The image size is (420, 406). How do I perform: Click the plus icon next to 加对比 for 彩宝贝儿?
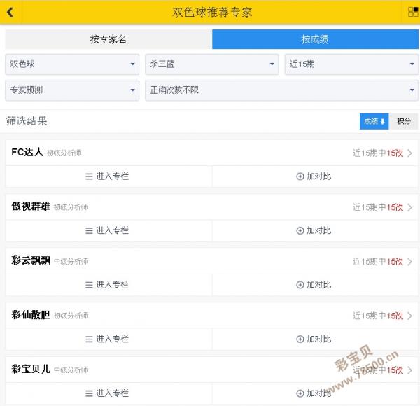point(300,393)
